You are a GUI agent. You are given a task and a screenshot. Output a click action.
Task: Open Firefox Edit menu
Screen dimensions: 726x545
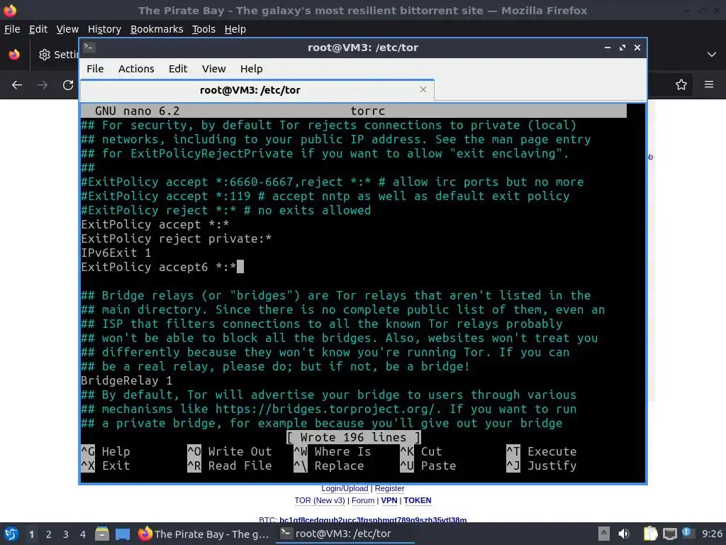pyautogui.click(x=38, y=29)
